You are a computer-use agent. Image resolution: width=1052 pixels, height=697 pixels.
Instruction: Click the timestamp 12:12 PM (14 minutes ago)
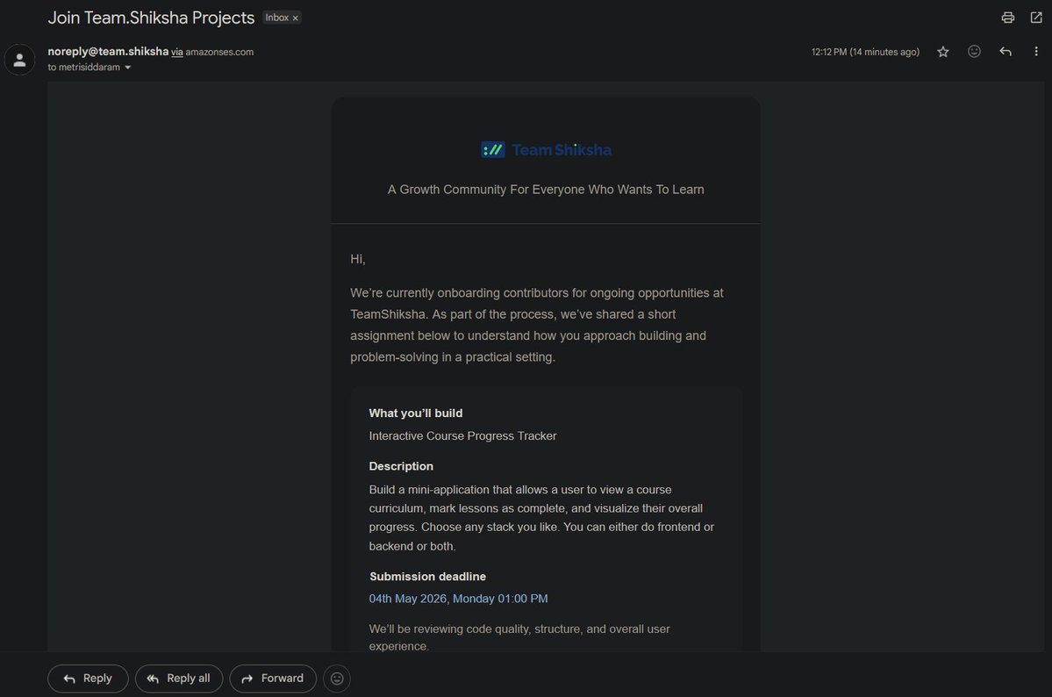865,52
